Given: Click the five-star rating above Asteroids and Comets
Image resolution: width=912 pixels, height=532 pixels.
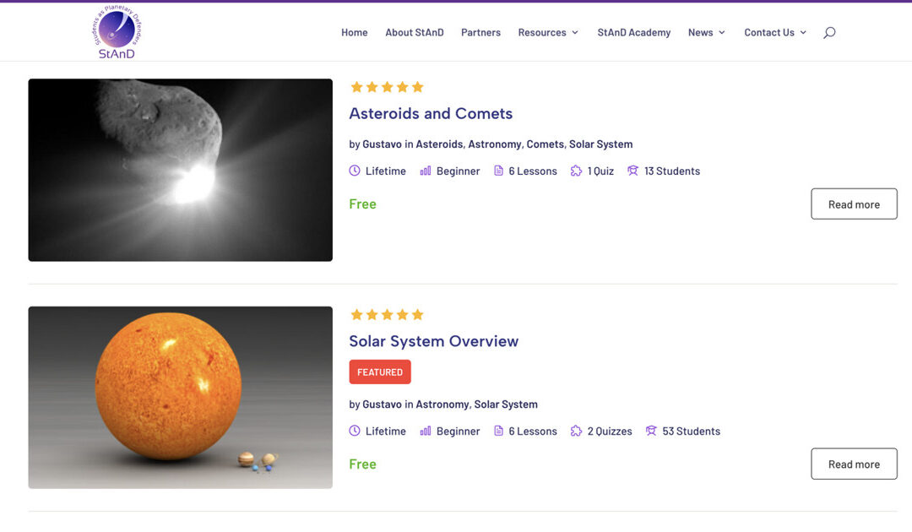Looking at the screenshot, I should (x=387, y=87).
